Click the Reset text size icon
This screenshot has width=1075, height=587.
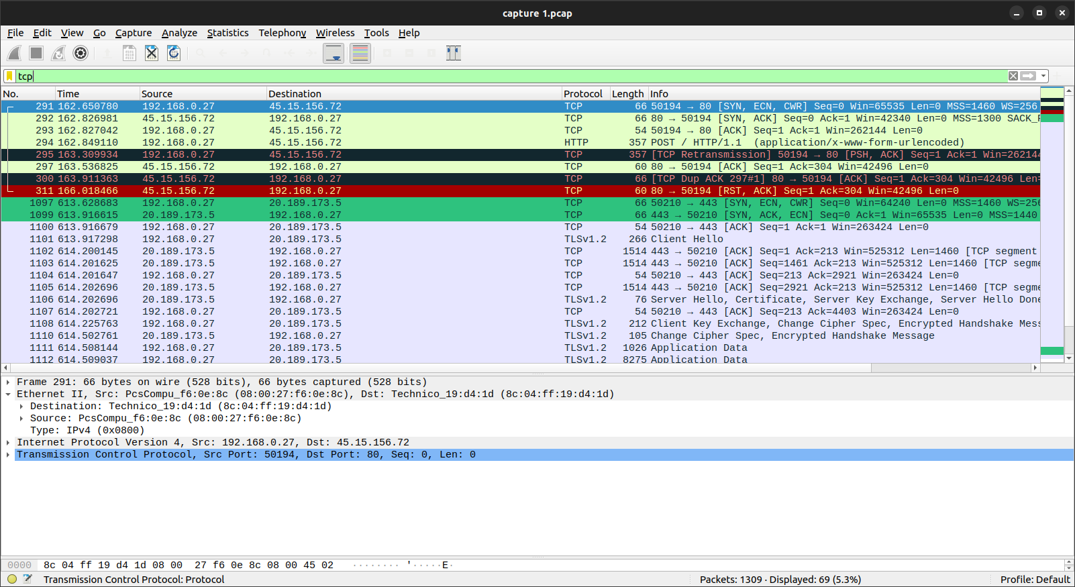(431, 53)
